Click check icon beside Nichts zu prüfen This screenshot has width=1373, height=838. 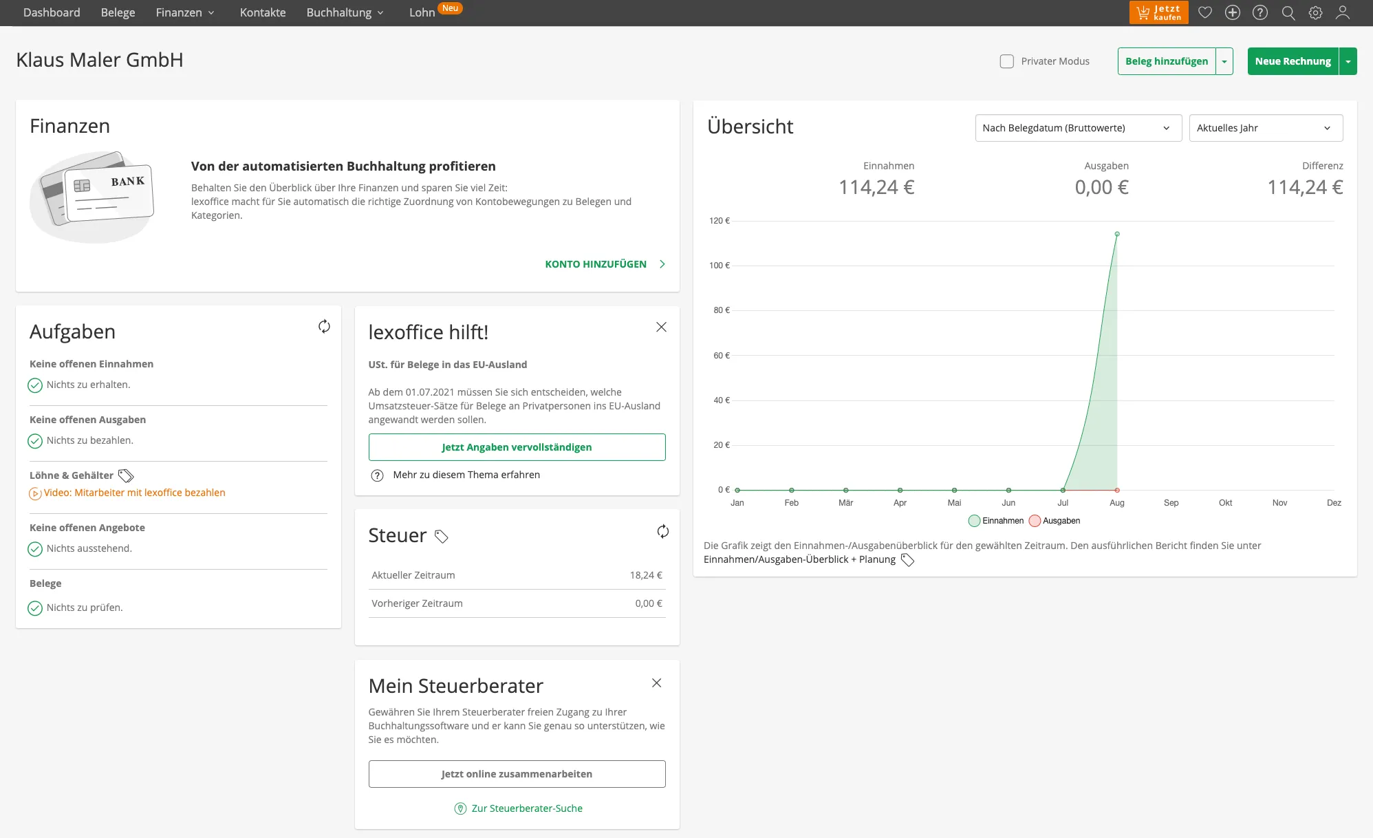point(35,608)
